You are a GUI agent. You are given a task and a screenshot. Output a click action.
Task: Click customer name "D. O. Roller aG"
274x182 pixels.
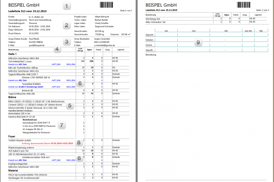tap(36, 17)
